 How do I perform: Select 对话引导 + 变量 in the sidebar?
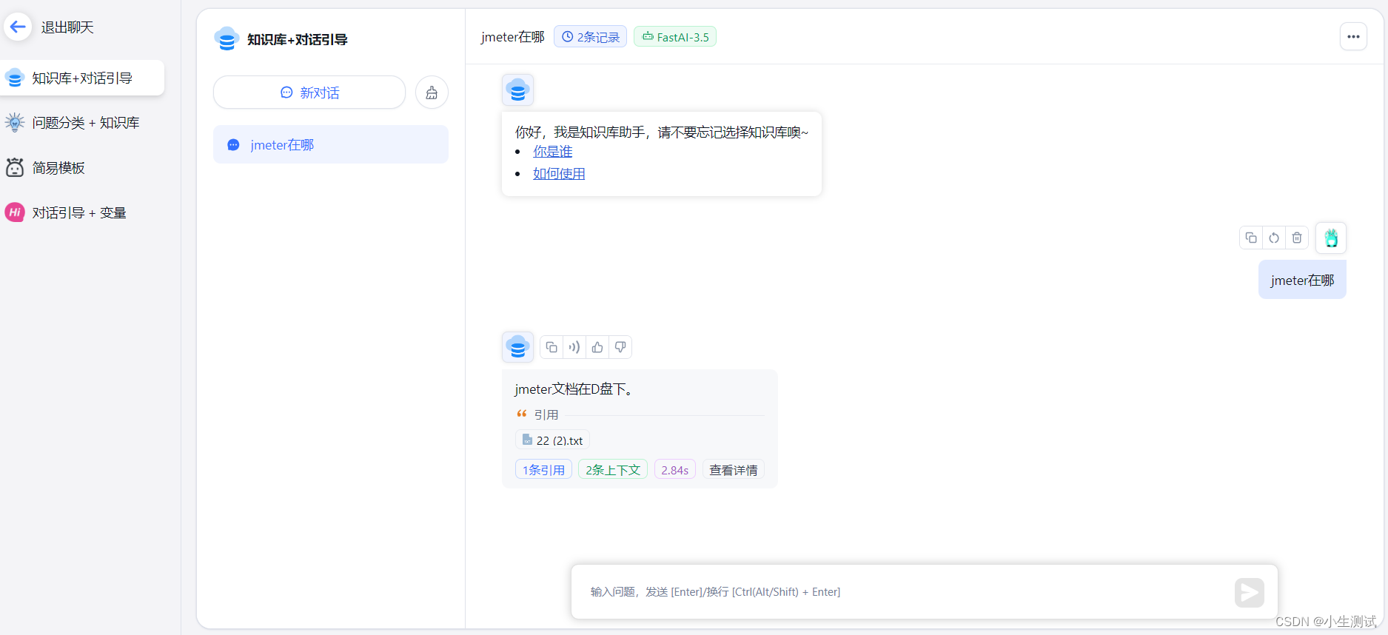(x=81, y=213)
